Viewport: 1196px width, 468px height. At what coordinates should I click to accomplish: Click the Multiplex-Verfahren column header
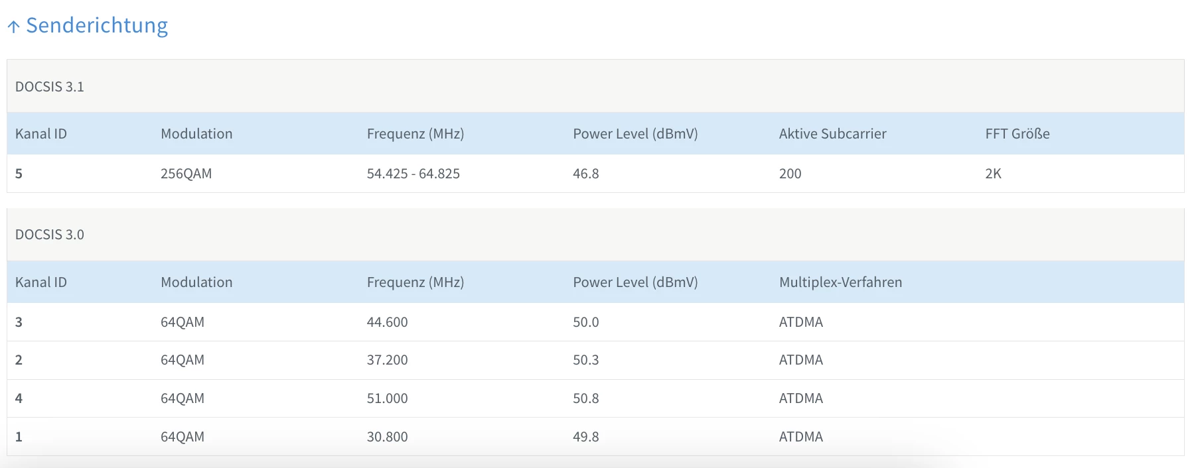click(x=840, y=282)
